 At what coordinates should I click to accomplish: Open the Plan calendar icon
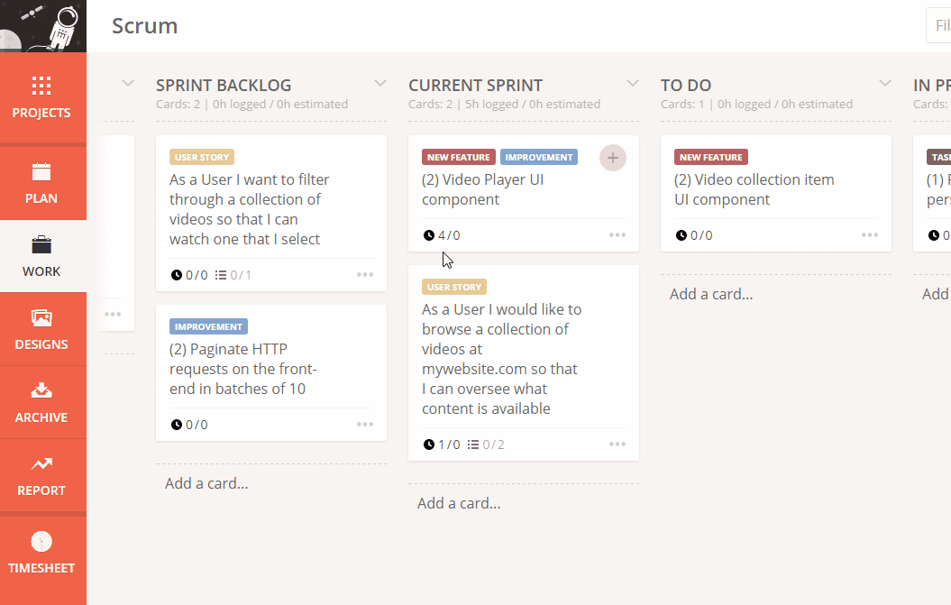(41, 171)
